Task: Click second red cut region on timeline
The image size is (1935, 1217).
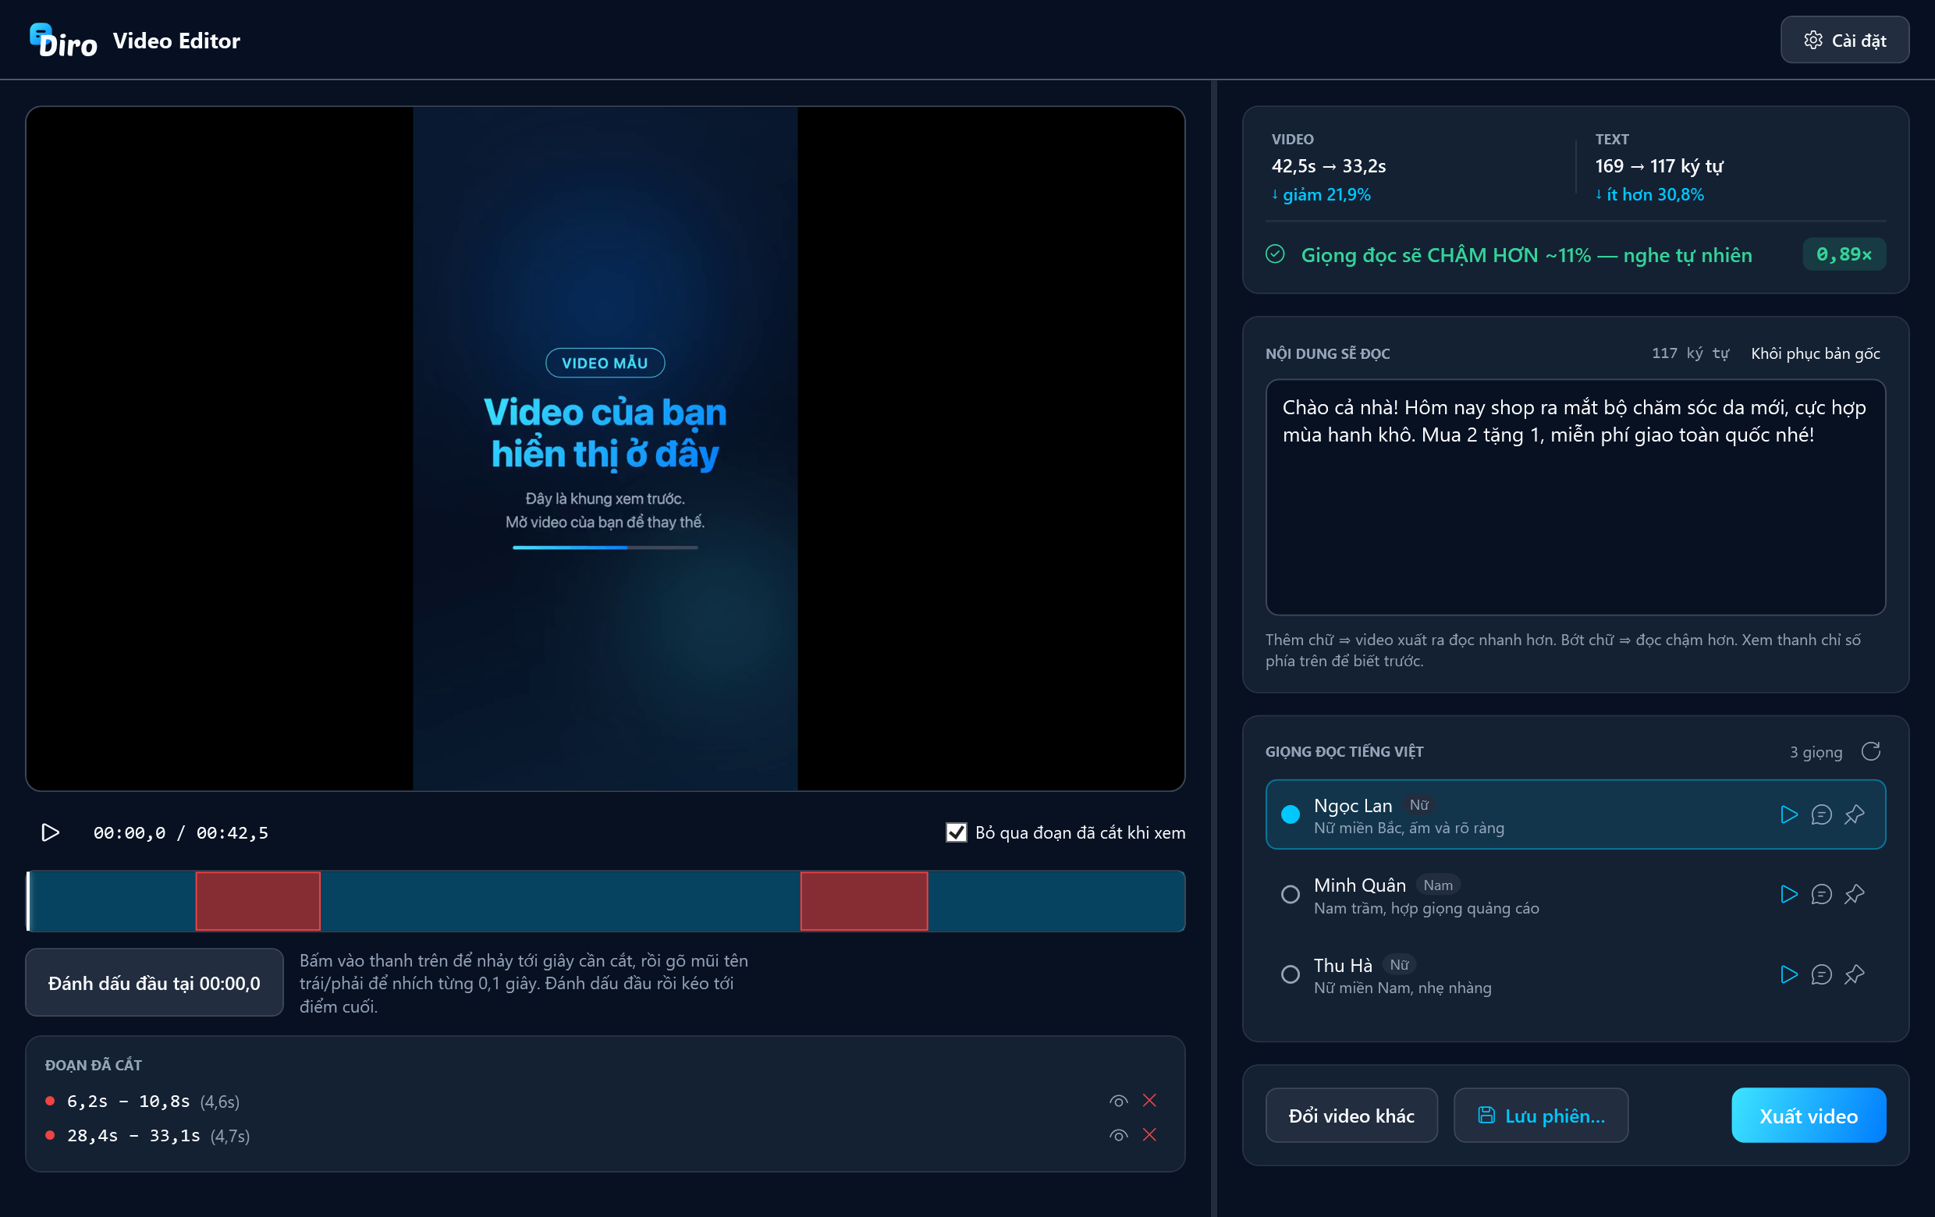Action: pyautogui.click(x=864, y=900)
